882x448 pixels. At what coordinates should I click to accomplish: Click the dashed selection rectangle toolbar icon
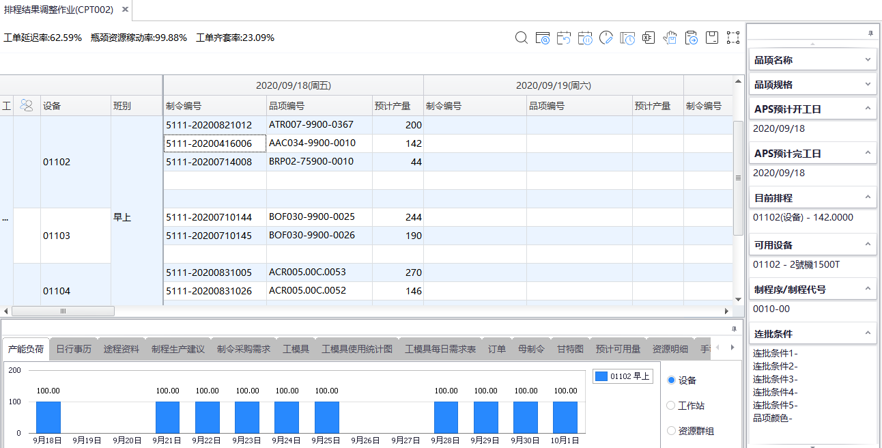(733, 38)
